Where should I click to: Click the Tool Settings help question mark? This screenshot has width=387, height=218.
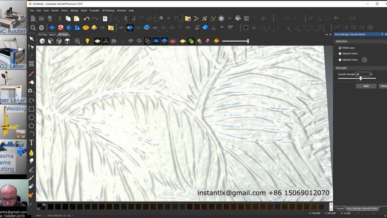[382, 35]
